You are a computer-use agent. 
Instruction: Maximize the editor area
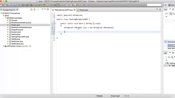tap(160, 10)
